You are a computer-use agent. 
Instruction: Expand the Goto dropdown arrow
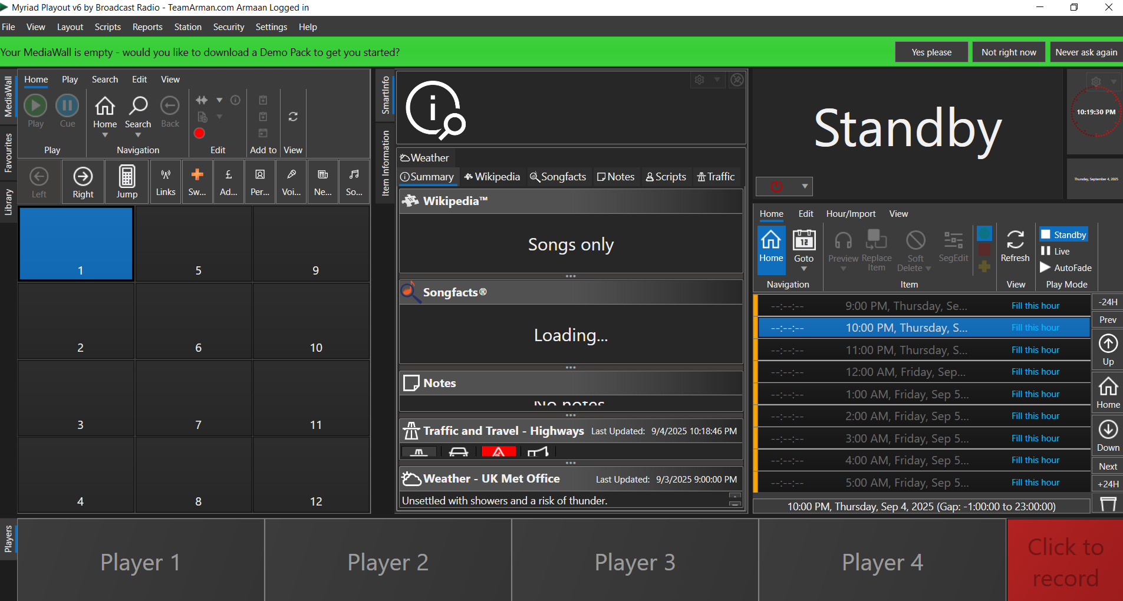point(803,269)
